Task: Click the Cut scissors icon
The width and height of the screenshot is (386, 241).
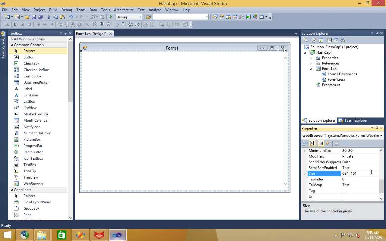Action: pos(49,17)
